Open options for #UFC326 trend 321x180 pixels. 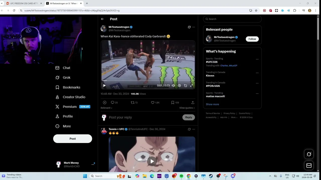(x=257, y=59)
